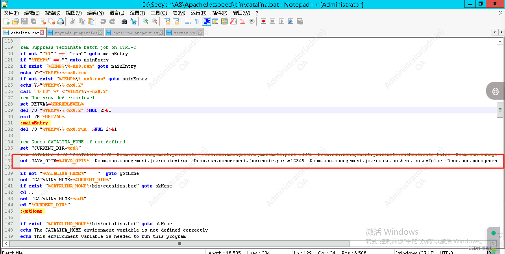This screenshot has height=254, width=505.
Task: Open the 编辑(E) menu
Action: pyautogui.click(x=32, y=13)
